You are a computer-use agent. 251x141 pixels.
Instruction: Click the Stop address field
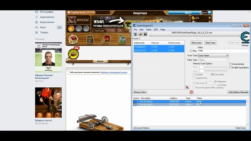[x=213, y=71]
